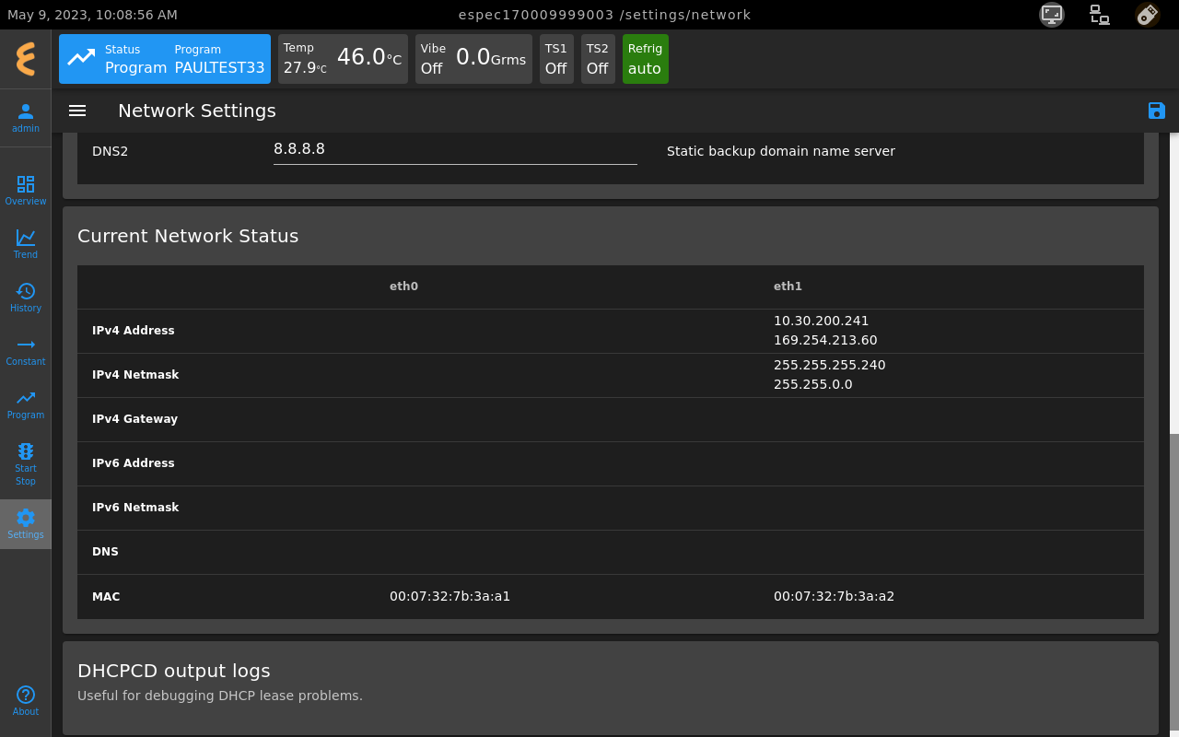Open the admin user account
The width and height of the screenshot is (1179, 737).
pyautogui.click(x=26, y=118)
